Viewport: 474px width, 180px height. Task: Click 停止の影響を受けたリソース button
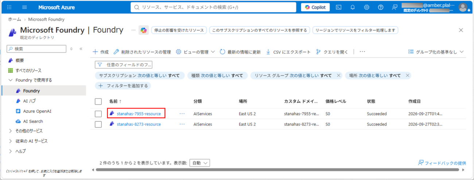click(179, 30)
